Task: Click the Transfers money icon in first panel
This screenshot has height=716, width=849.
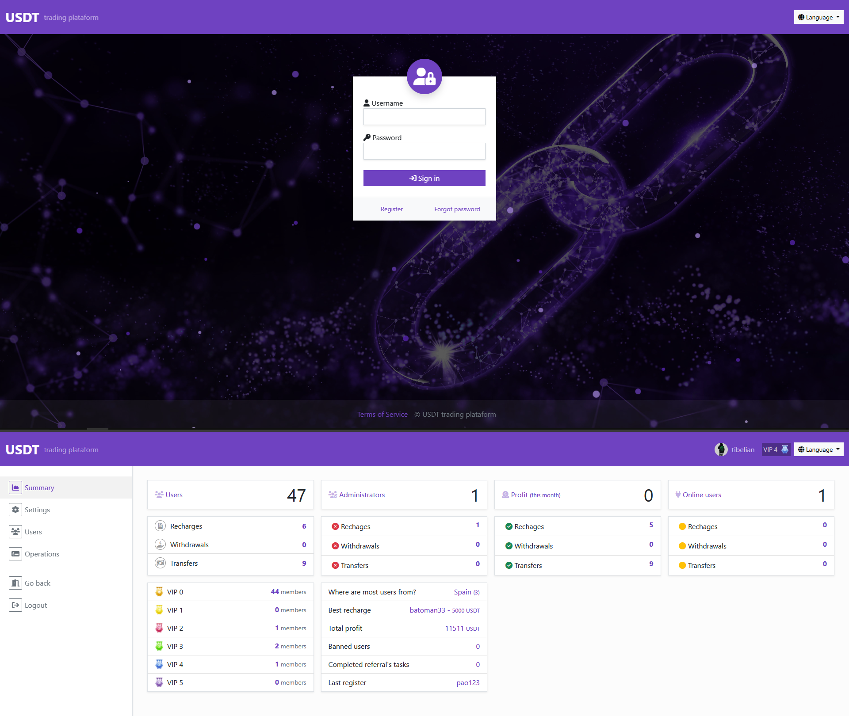Action: pos(160,563)
